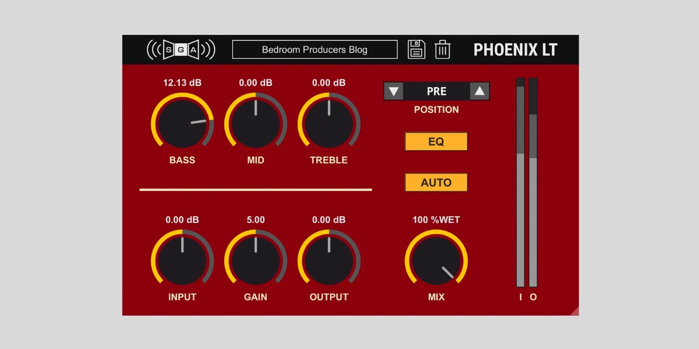Toggle the EQ section on or off

click(435, 141)
